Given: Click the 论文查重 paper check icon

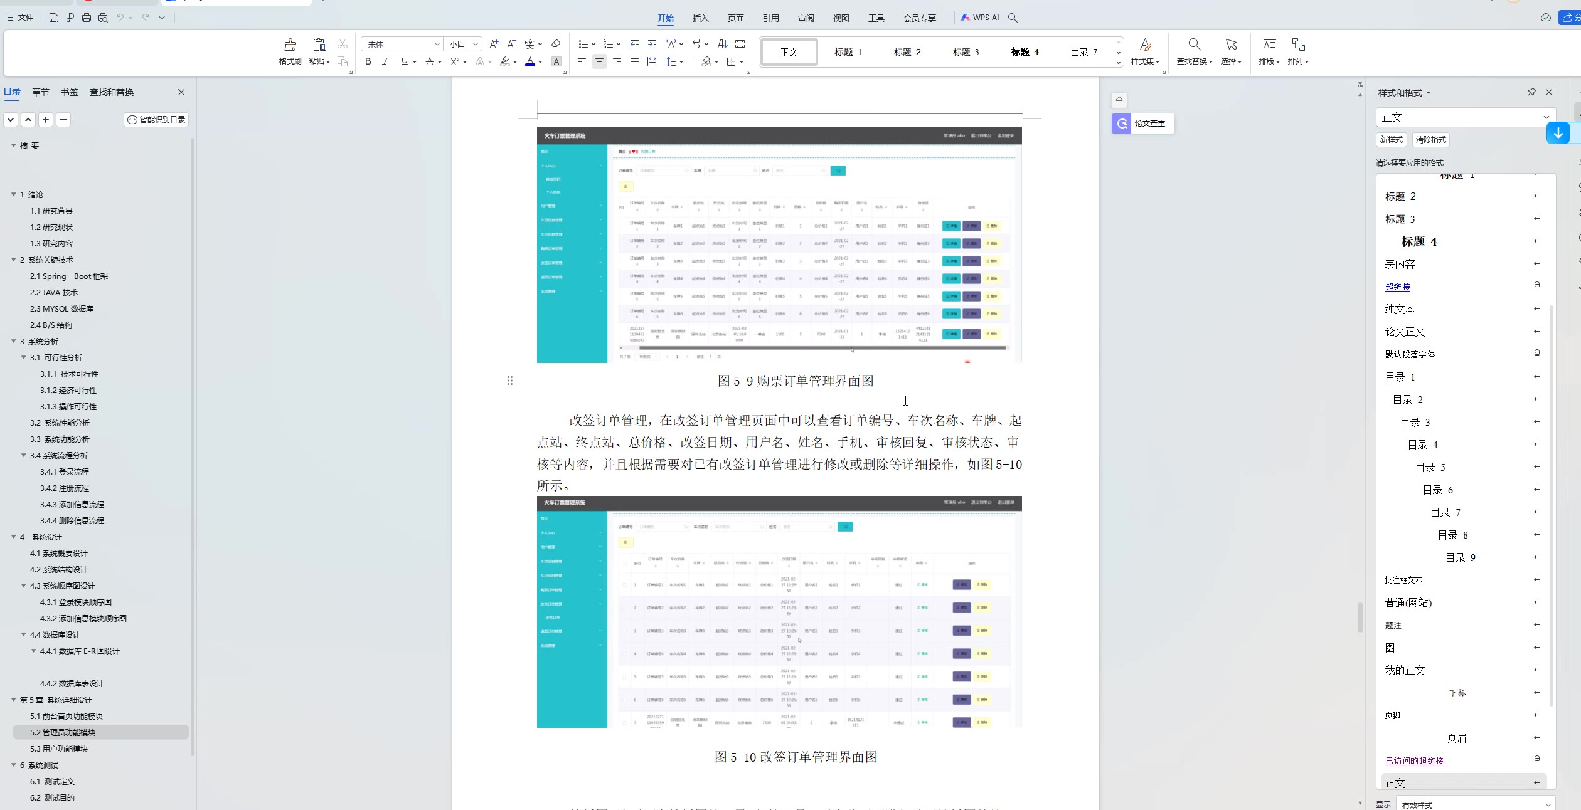Looking at the screenshot, I should [1122, 124].
